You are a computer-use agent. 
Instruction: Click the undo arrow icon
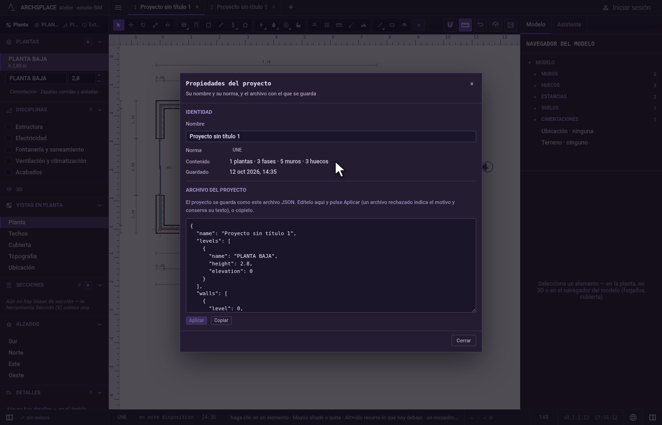tap(480, 25)
